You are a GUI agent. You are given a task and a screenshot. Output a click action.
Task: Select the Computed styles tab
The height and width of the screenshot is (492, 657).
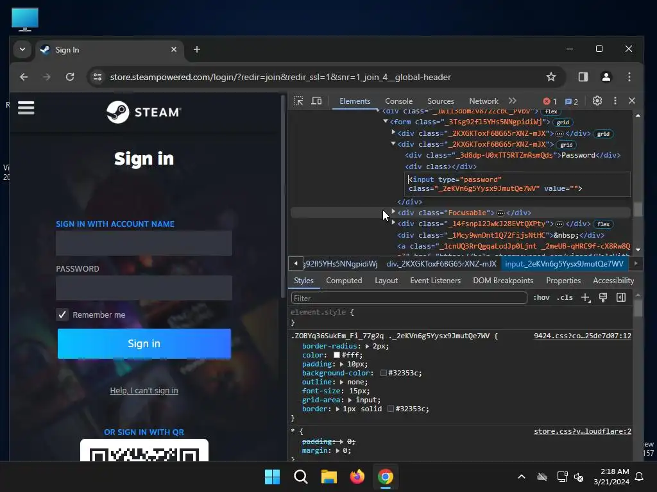coord(344,281)
